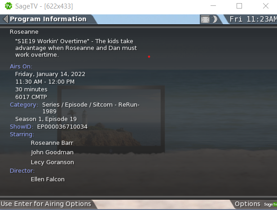This screenshot has height=210, width=277.
Task: Click the Director label
Action: pos(22,171)
